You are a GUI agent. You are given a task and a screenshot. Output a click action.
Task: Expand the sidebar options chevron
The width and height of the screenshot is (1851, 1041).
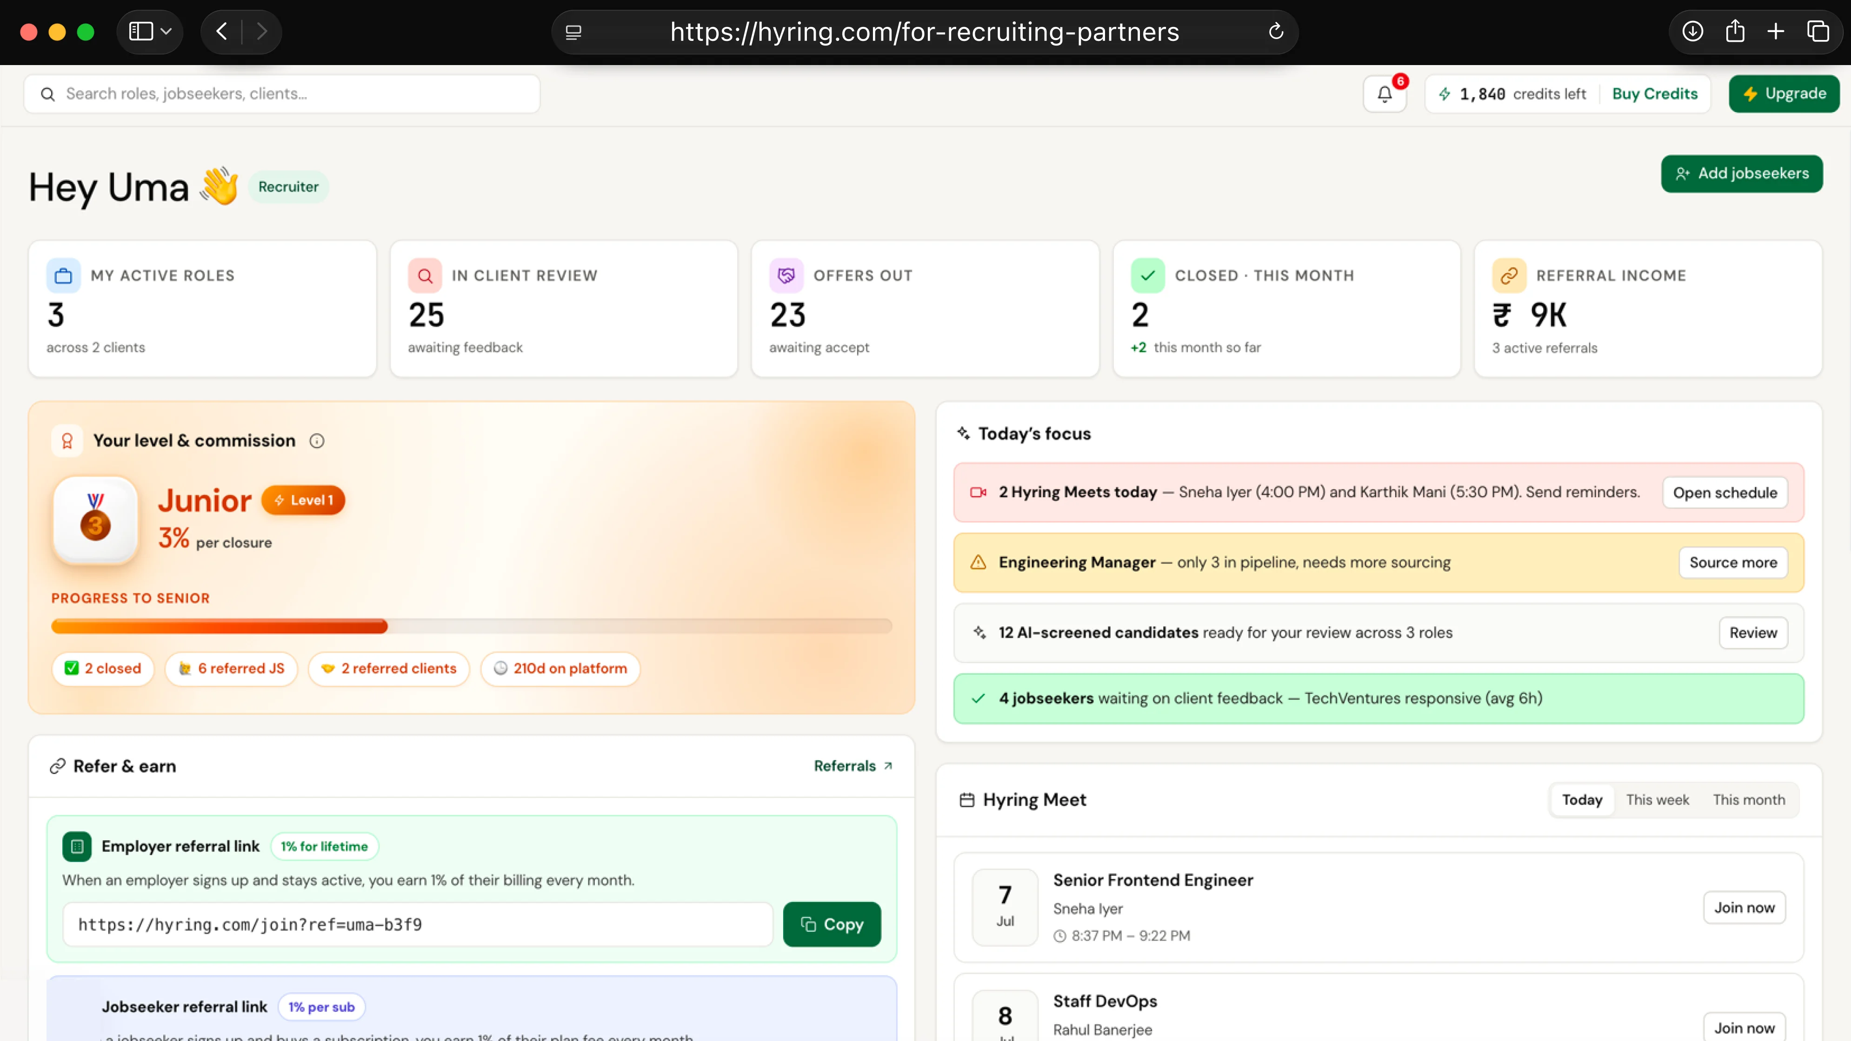166,32
